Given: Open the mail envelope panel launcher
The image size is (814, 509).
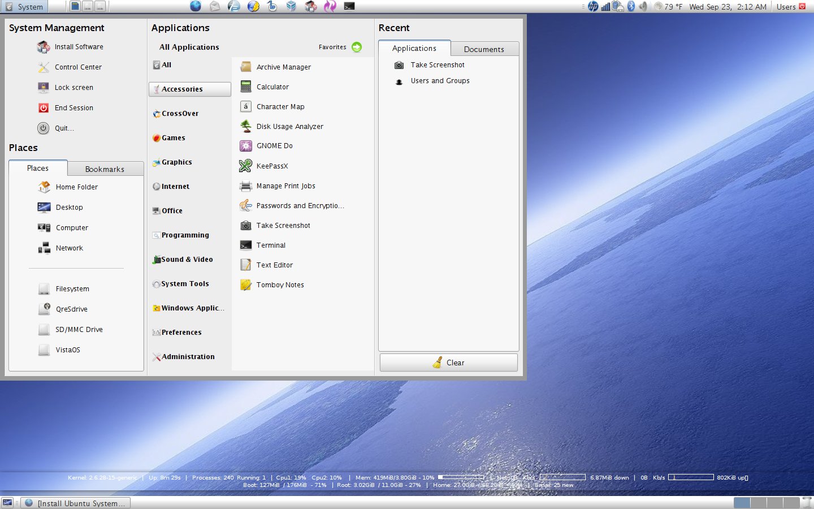Looking at the screenshot, I should pyautogui.click(x=215, y=6).
